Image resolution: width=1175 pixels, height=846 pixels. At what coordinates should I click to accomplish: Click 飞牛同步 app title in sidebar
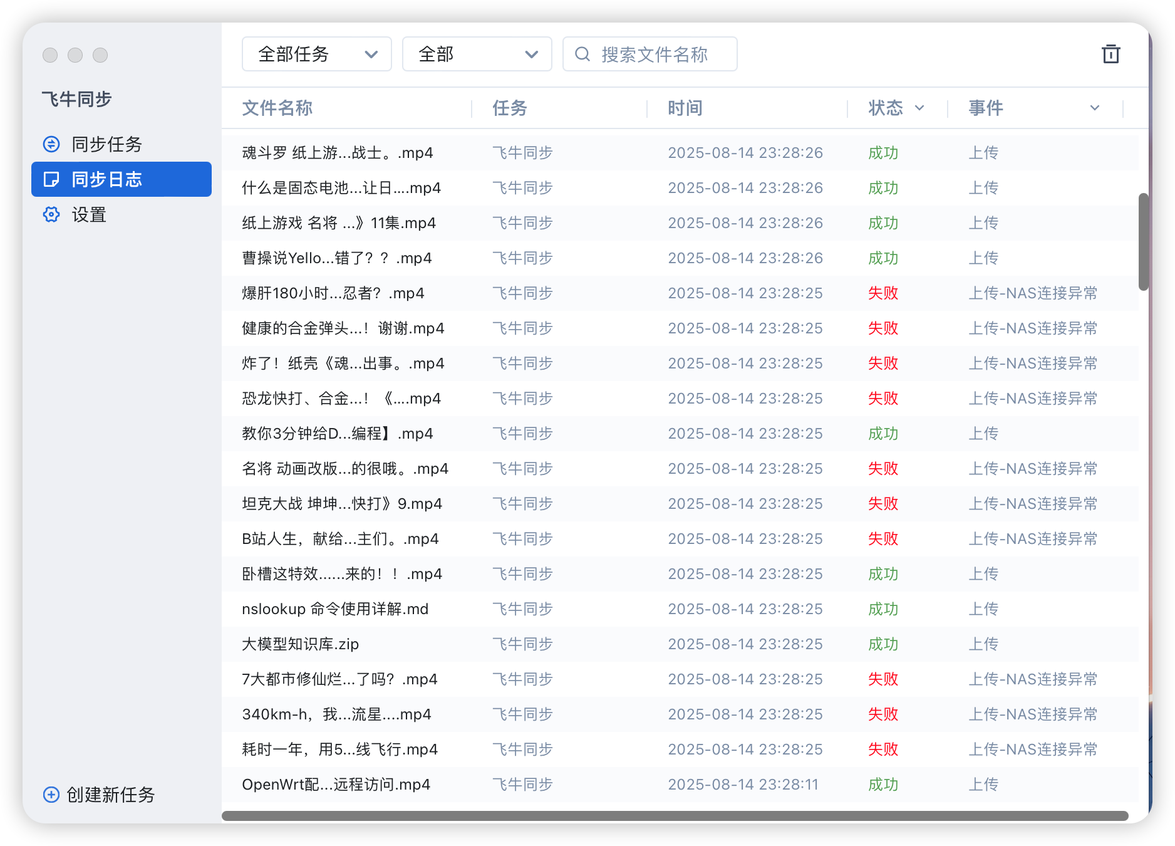[77, 99]
